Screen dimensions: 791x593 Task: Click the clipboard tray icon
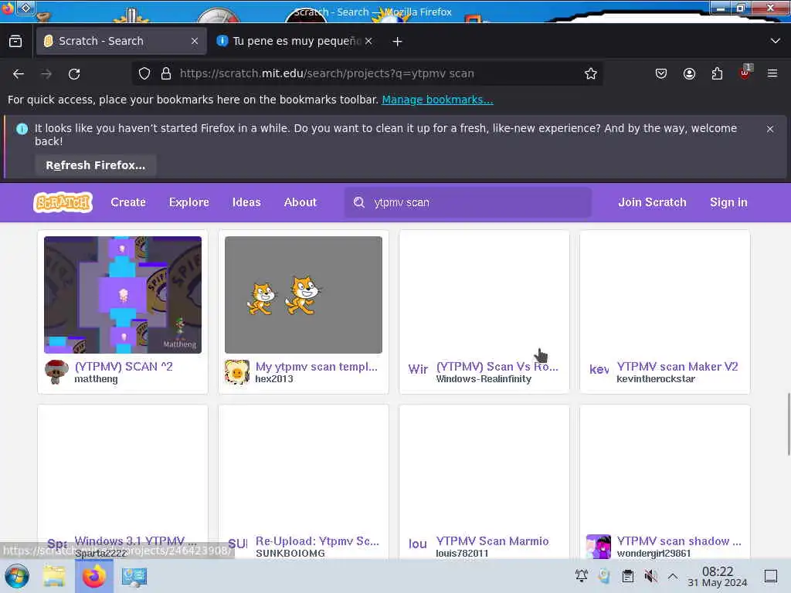[627, 575]
